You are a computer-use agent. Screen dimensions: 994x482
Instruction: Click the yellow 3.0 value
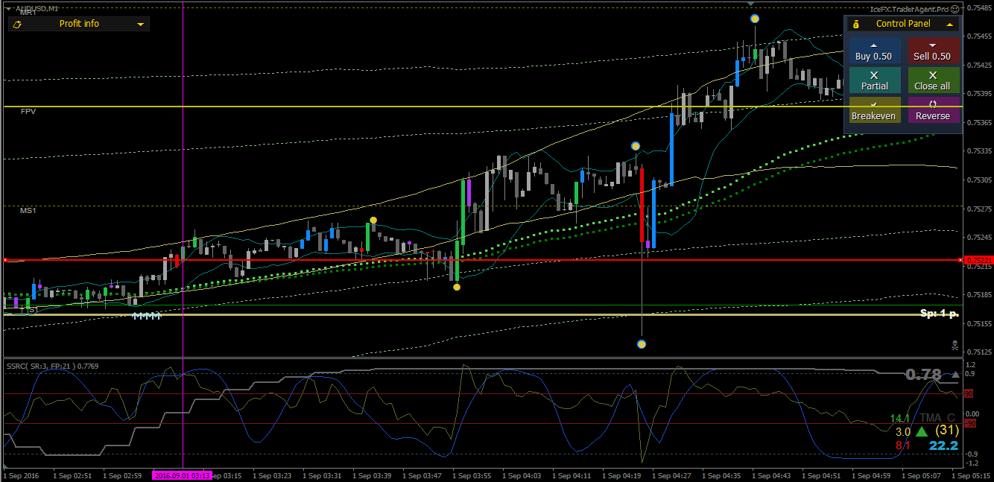902,432
